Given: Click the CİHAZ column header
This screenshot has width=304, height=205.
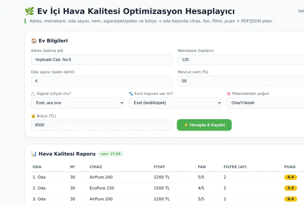Looking at the screenshot, I should click(x=96, y=167).
